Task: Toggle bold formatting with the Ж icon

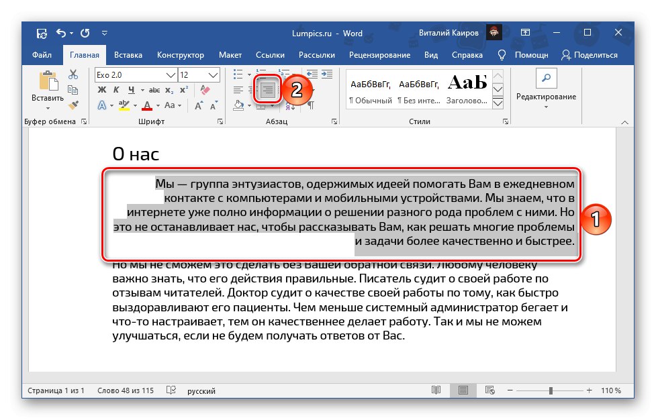Action: tap(102, 89)
